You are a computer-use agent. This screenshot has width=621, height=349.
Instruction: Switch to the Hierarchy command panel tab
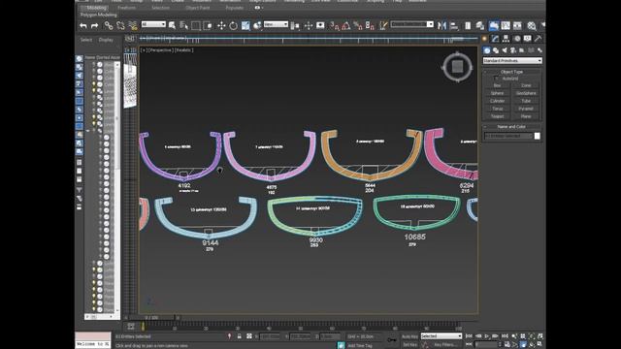coord(506,39)
